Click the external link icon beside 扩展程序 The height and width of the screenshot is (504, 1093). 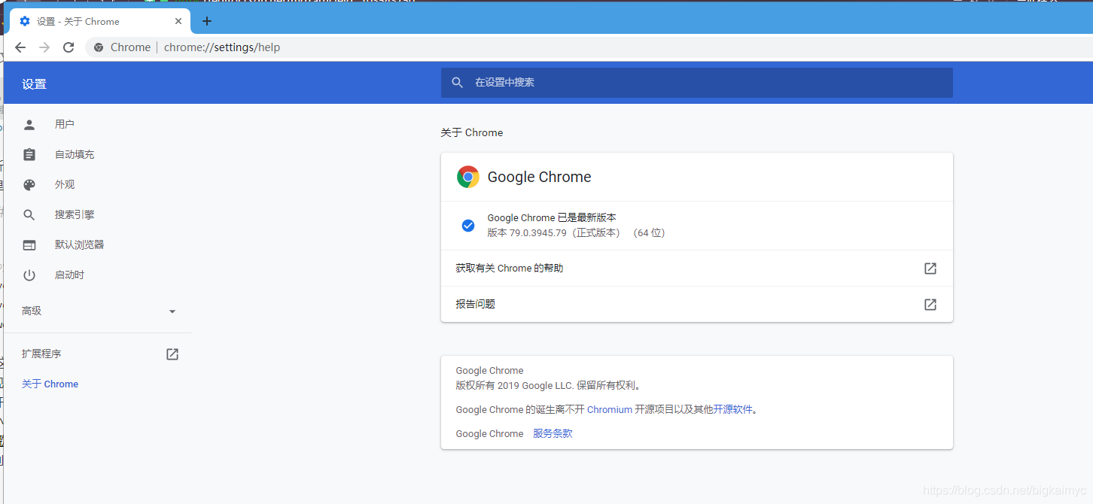click(x=172, y=354)
